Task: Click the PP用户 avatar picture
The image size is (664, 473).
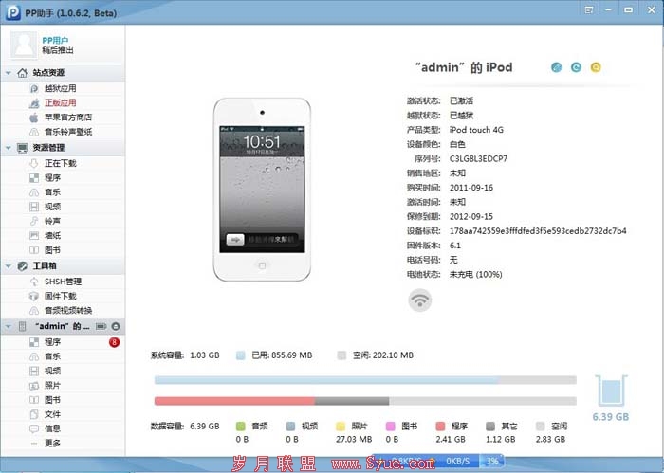Action: [24, 45]
